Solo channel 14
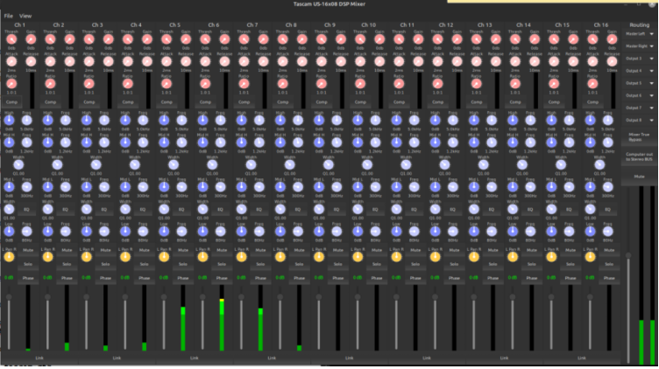 (x=532, y=264)
